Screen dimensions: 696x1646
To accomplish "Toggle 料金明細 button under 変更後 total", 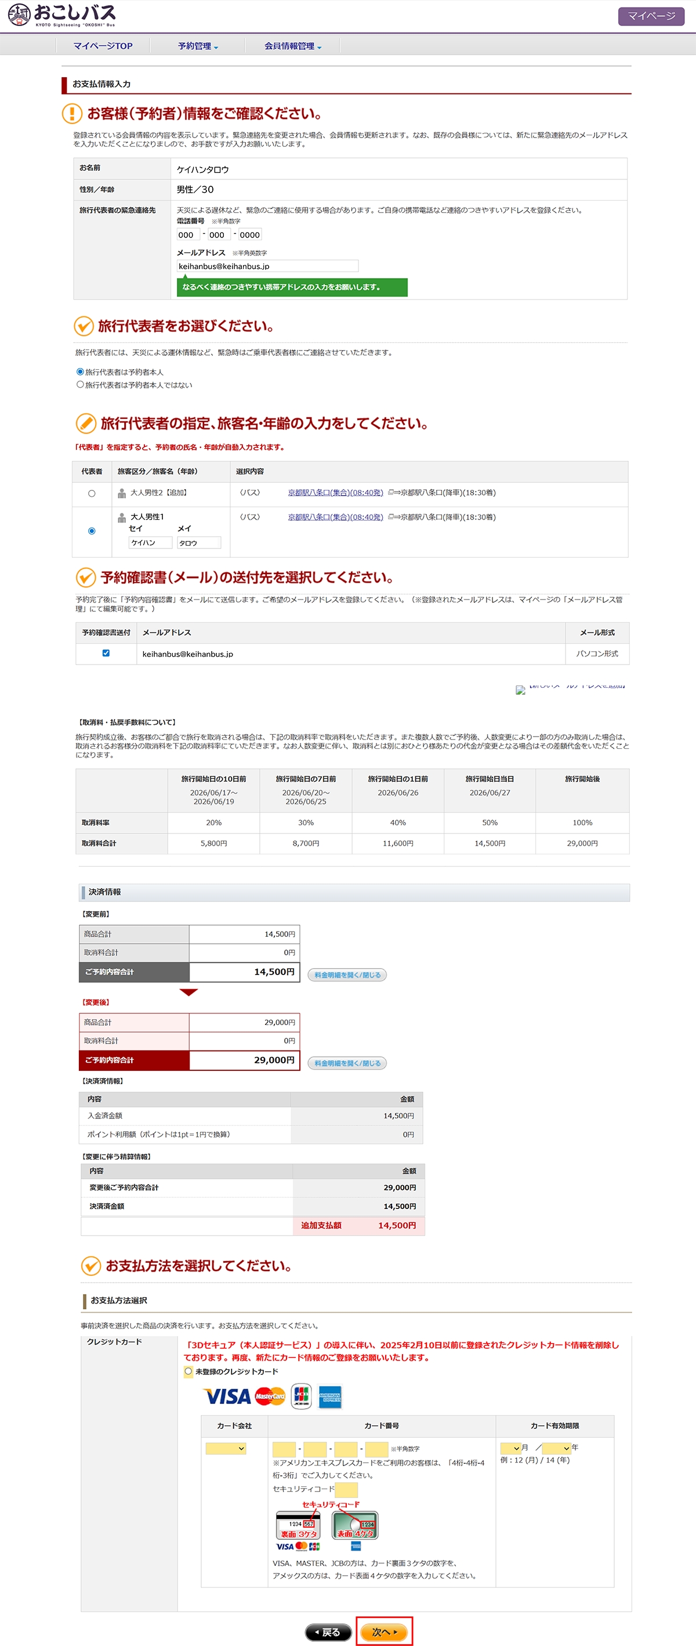I will coord(347,1063).
